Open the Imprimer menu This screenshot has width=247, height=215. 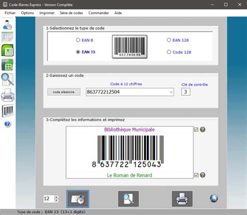pos(47,13)
